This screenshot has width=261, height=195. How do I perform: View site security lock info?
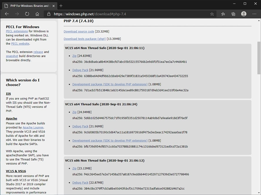49,14
